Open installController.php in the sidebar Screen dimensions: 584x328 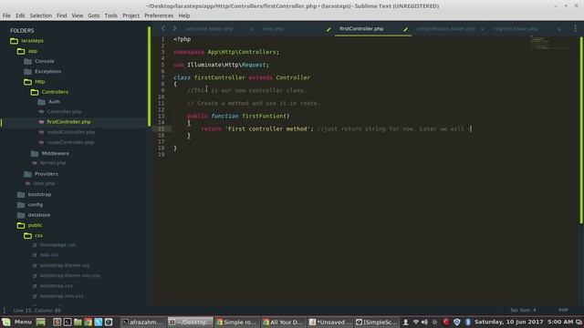click(71, 132)
